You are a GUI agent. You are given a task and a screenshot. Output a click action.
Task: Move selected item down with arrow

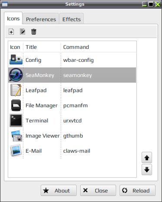(147, 170)
